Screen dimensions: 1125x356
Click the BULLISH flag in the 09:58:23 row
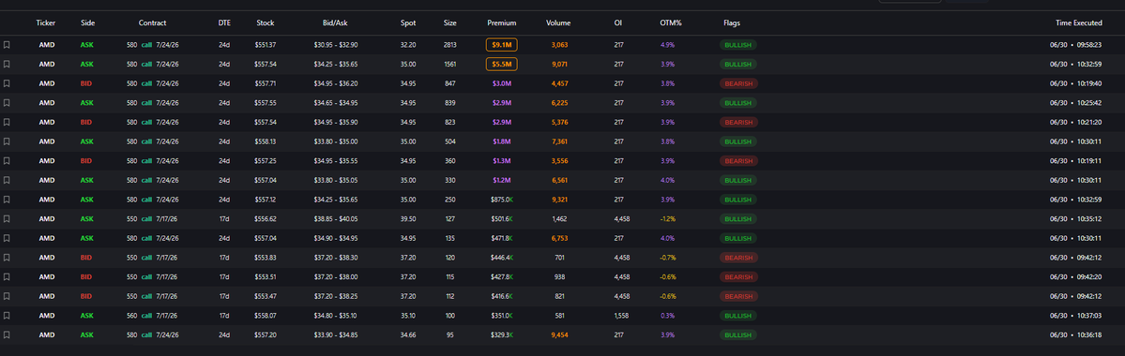click(x=738, y=44)
